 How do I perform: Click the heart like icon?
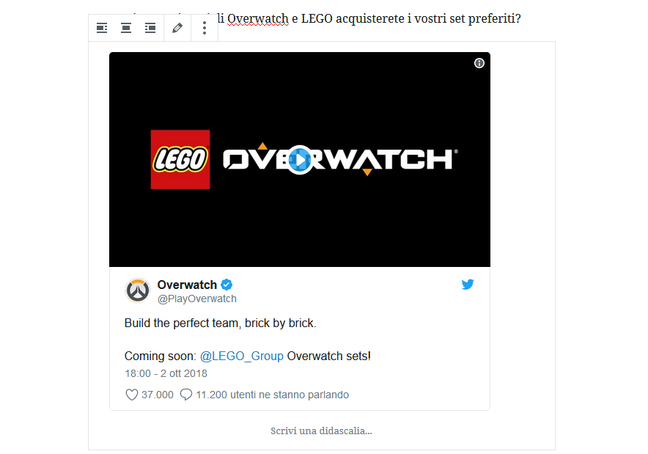(131, 395)
